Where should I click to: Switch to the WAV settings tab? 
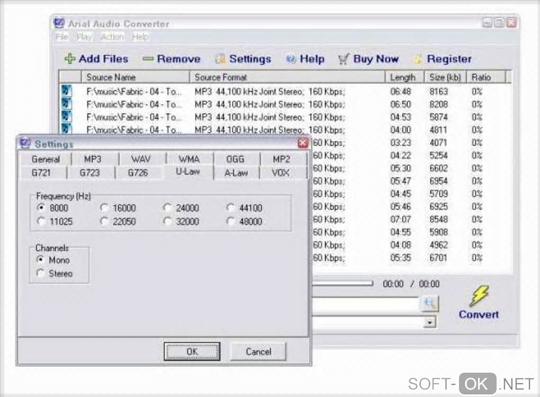[x=141, y=159]
